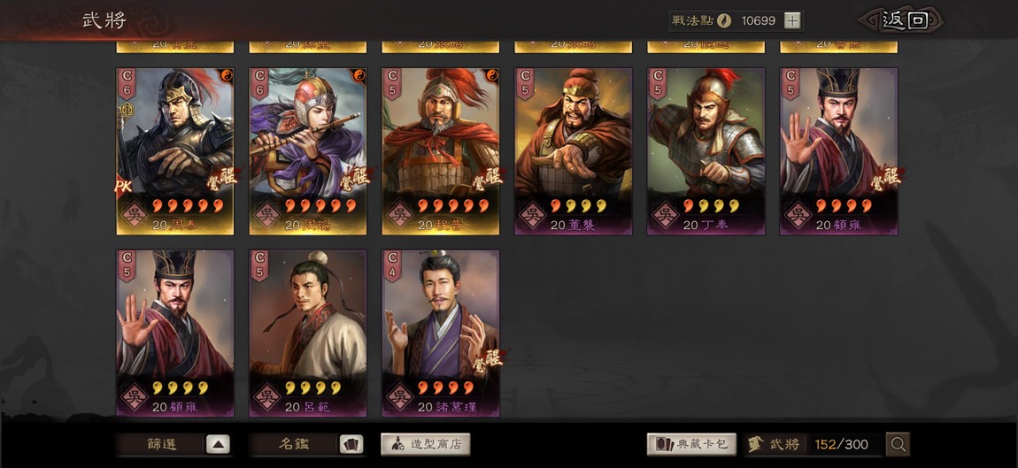This screenshot has height=468, width=1018.
Task: Click the feather icon beside 戰法點
Action: tap(724, 20)
